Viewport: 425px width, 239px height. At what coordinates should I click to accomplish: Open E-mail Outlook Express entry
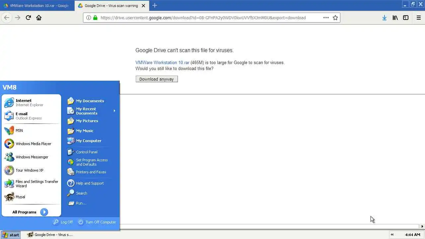tap(31, 116)
